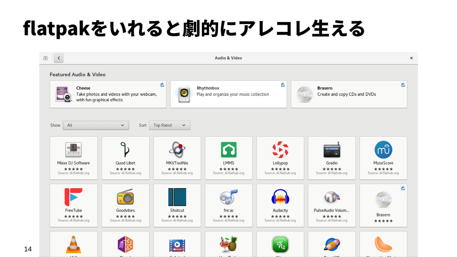Image resolution: width=457 pixels, height=257 pixels.
Task: Select the Lollypop app icon
Action: coord(280,150)
